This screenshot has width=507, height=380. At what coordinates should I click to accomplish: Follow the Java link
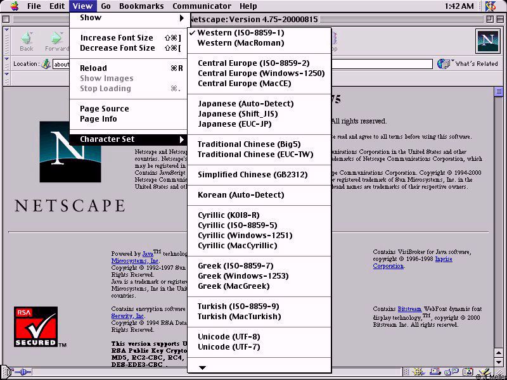click(x=148, y=254)
